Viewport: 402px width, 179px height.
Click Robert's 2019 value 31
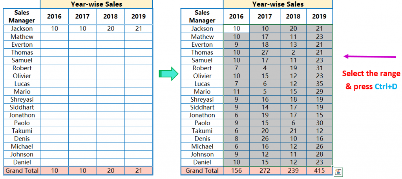[320, 68]
